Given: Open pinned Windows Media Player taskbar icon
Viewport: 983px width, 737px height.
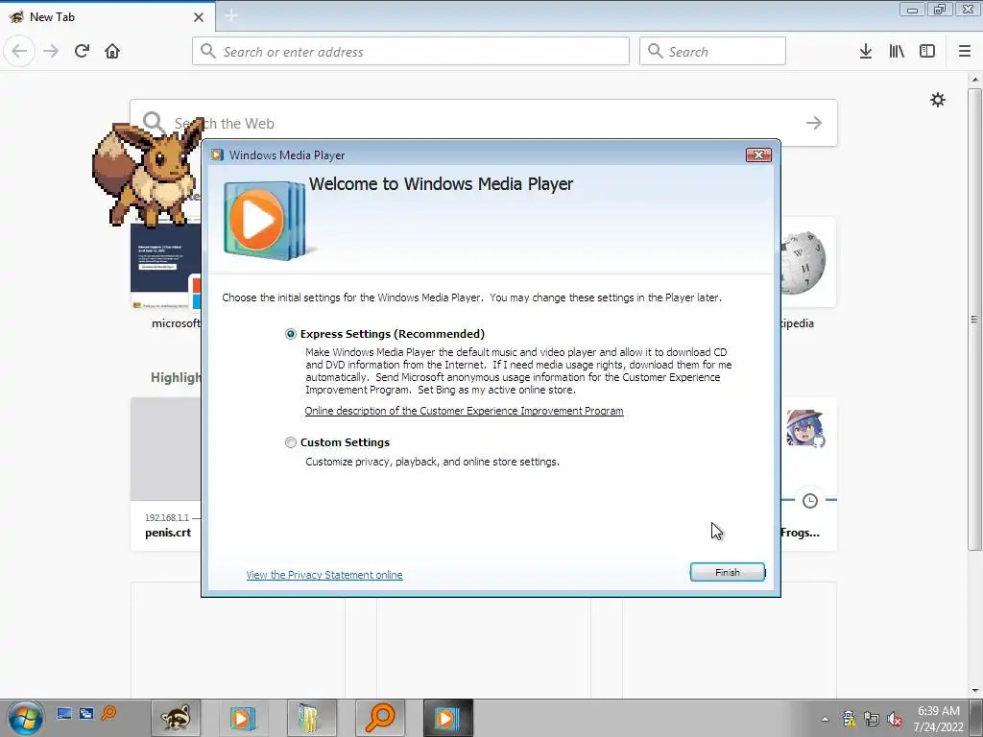Looking at the screenshot, I should tap(242, 718).
